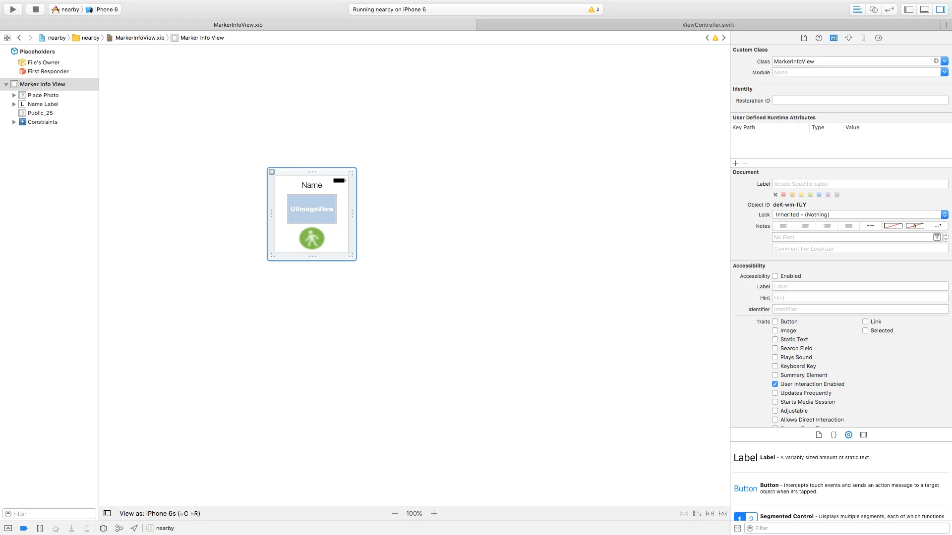Image resolution: width=952 pixels, height=535 pixels.
Task: Select the MarkerInfoView.xib tab
Action: point(238,25)
